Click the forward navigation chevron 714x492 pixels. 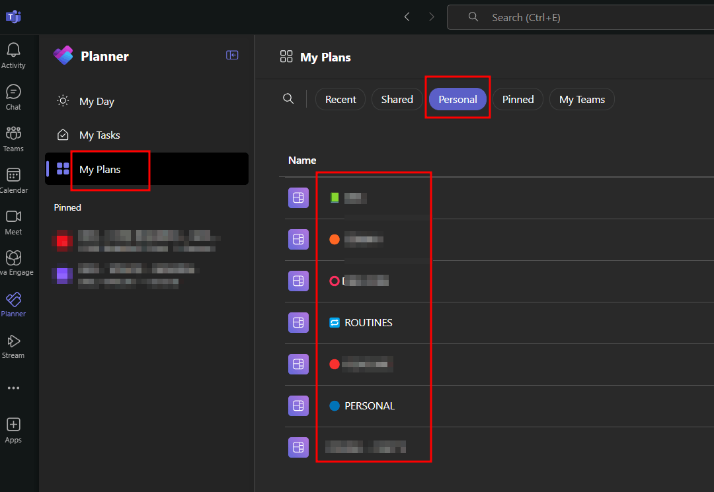pyautogui.click(x=431, y=17)
